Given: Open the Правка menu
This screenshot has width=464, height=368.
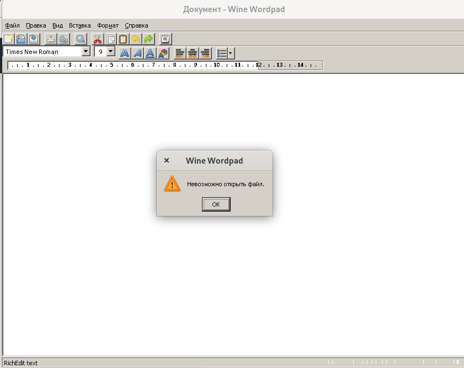Looking at the screenshot, I should tap(36, 25).
